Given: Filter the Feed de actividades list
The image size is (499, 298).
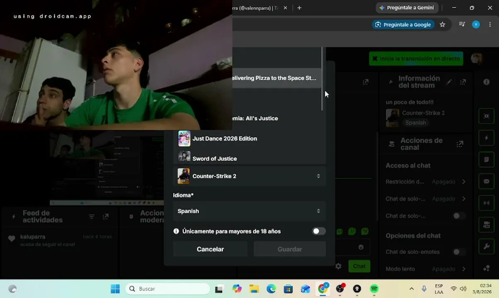Looking at the screenshot, I should click(92, 216).
